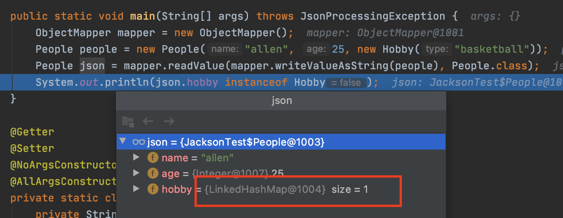This screenshot has width=563, height=218.
Task: Click the field icon next to age
Action: point(153,173)
